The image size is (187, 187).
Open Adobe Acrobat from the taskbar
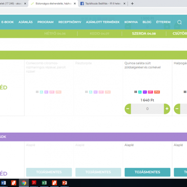point(34,183)
